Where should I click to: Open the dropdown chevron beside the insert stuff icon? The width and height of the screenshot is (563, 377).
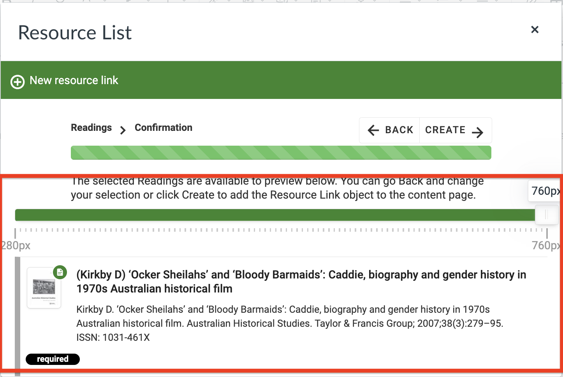coord(296,2)
